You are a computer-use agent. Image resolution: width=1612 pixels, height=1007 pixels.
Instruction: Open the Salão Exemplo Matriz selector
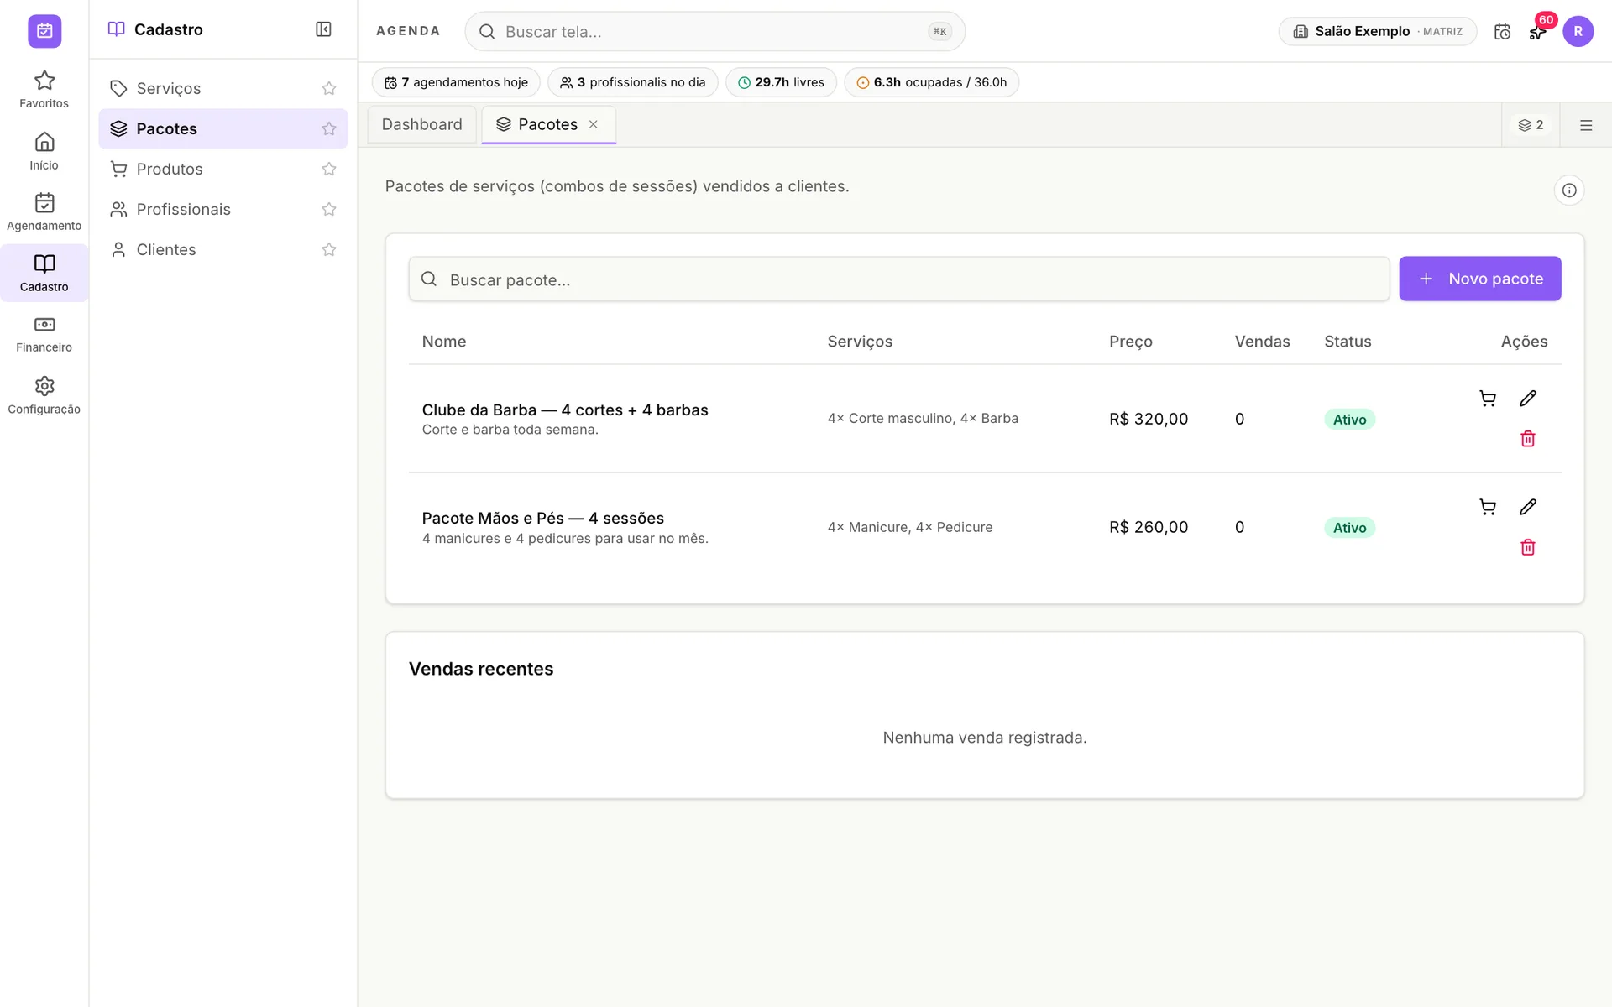pyautogui.click(x=1378, y=32)
